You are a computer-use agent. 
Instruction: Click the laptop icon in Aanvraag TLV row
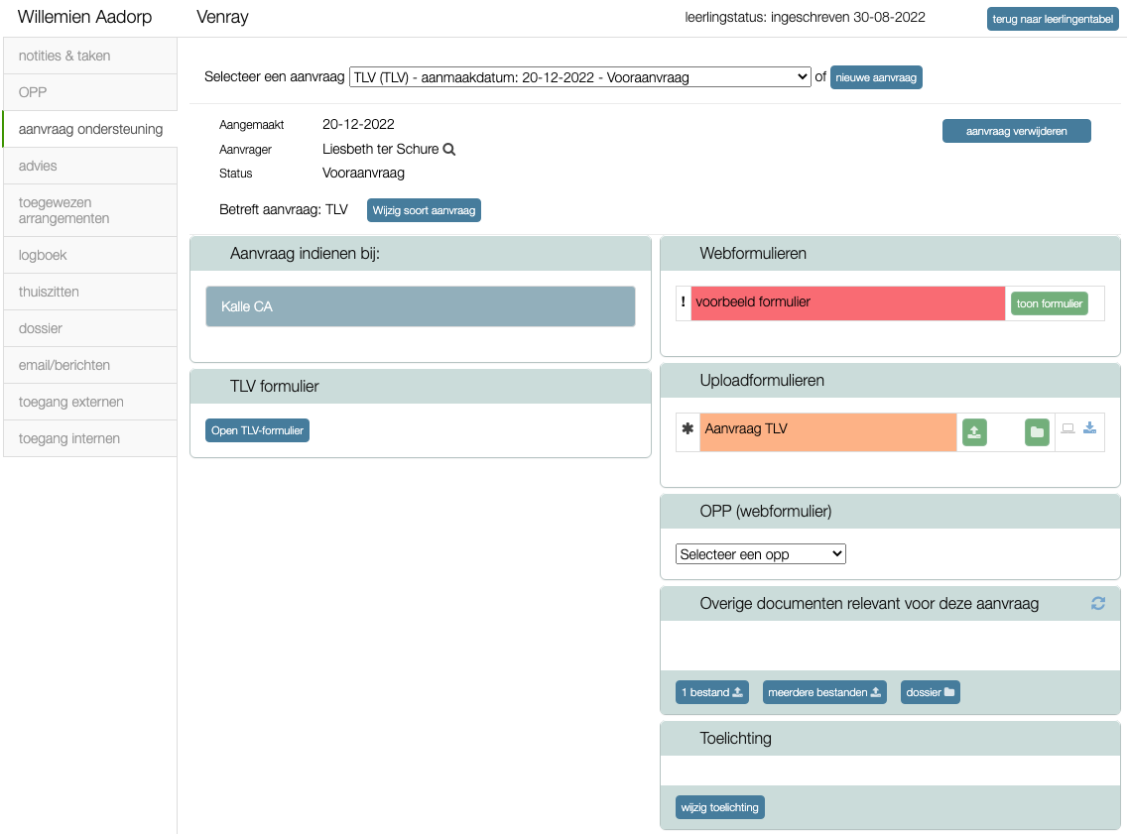[1067, 428]
